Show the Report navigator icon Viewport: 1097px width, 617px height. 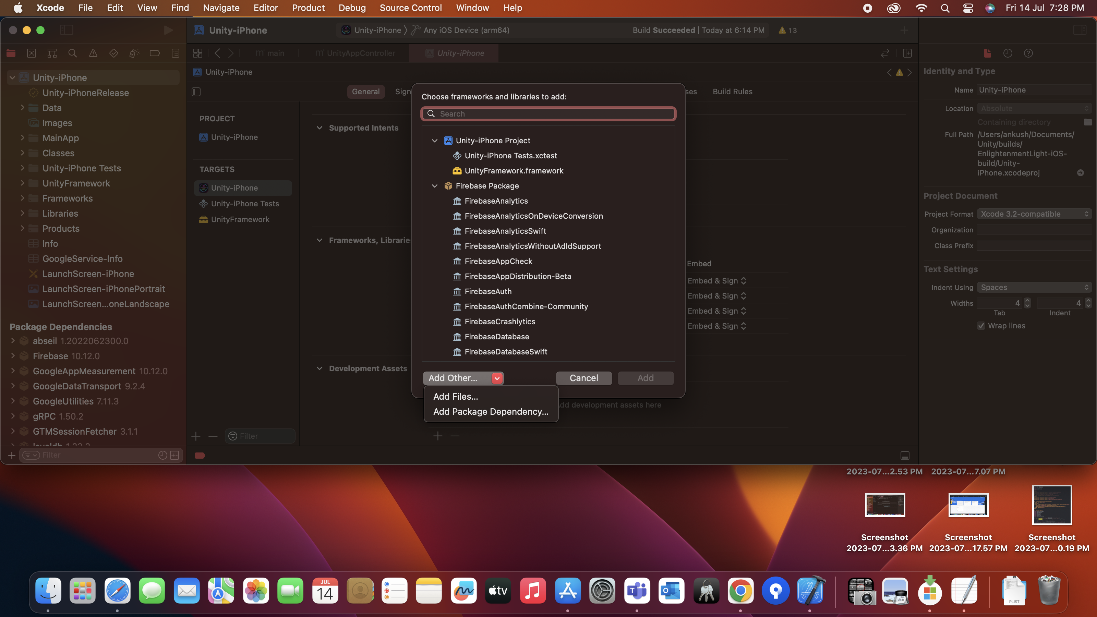(x=175, y=53)
